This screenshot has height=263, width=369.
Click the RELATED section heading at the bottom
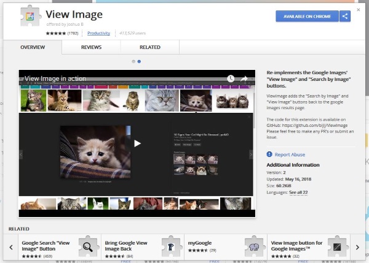click(x=19, y=229)
